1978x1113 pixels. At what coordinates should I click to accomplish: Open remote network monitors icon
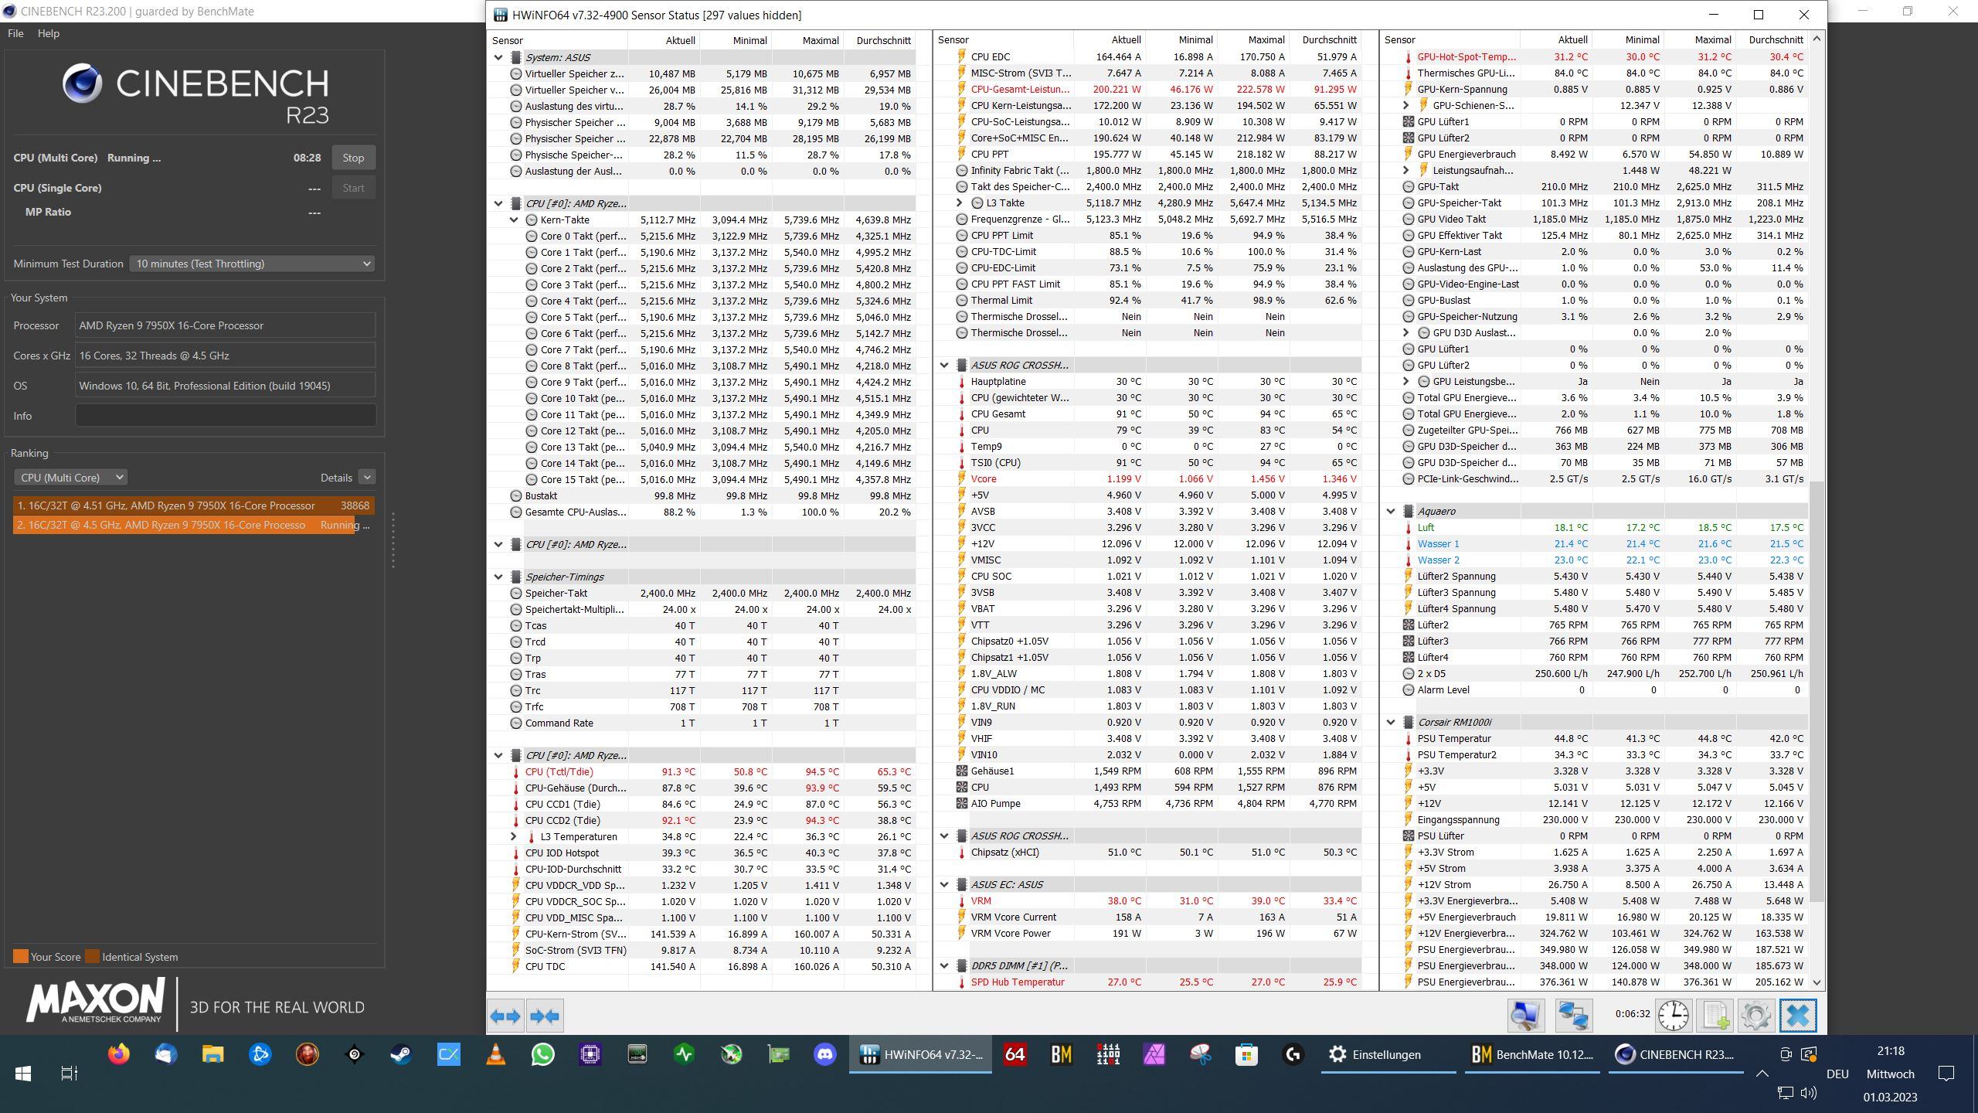(1572, 1016)
